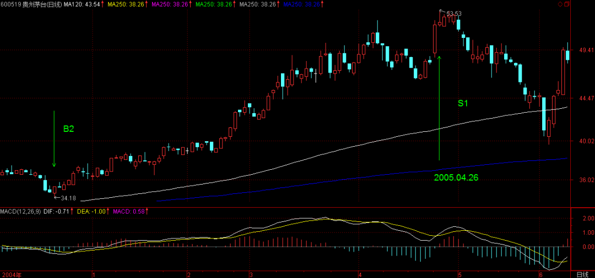This screenshot has height=278, width=595.
Task: Click month 6 on the time axis
Action: [x=540, y=274]
